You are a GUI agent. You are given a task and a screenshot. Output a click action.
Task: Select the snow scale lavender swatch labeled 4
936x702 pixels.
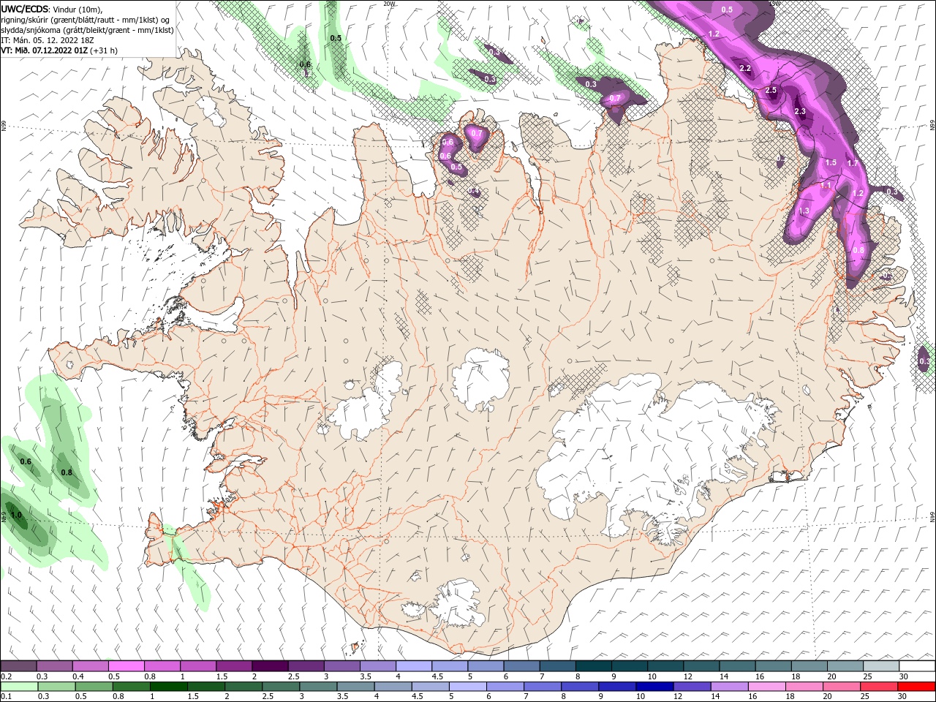tap(414, 666)
